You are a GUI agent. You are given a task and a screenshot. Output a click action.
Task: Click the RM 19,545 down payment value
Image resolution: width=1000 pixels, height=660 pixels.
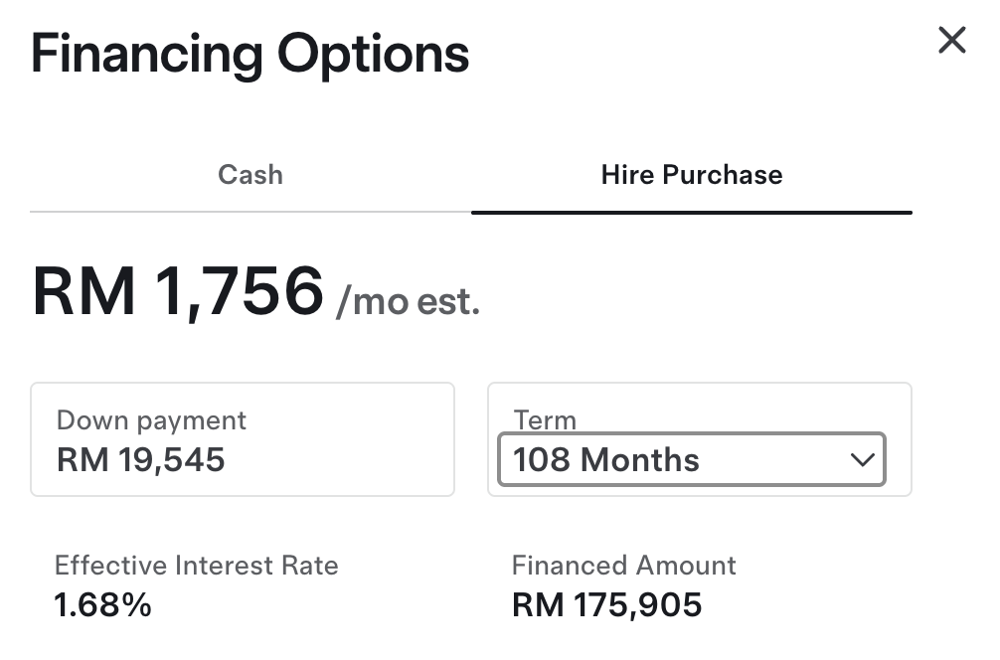[140, 460]
